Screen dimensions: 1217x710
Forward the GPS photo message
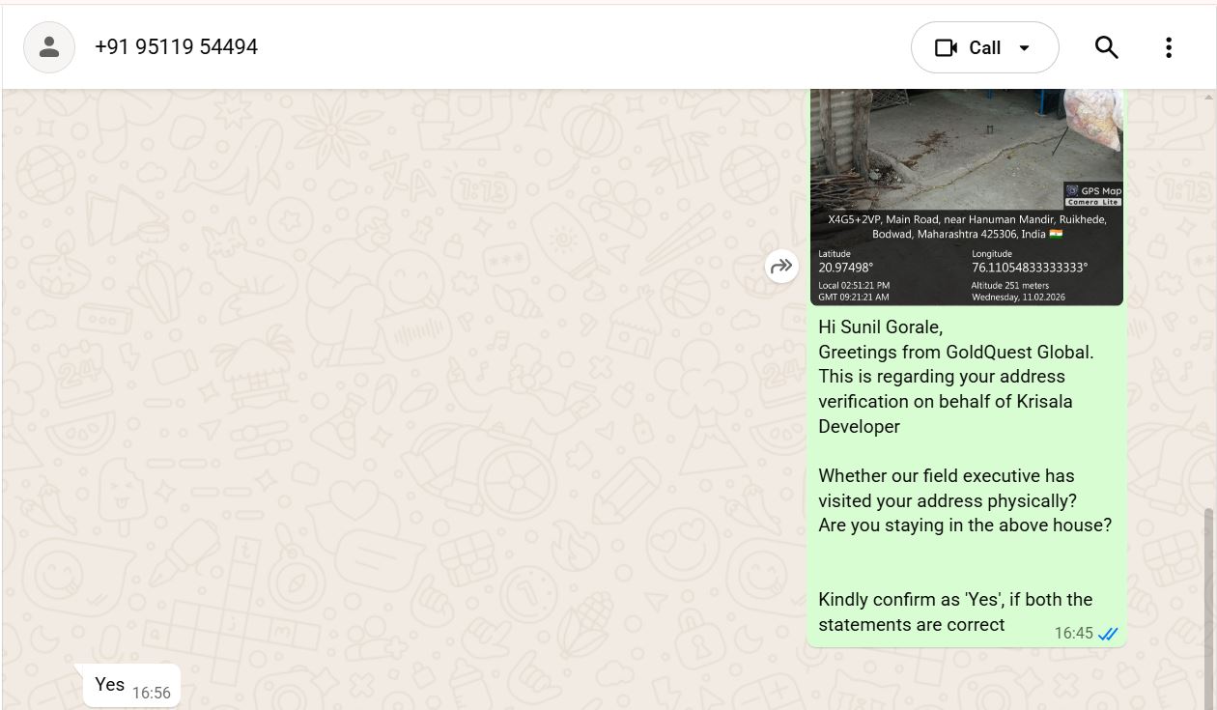pos(781,266)
